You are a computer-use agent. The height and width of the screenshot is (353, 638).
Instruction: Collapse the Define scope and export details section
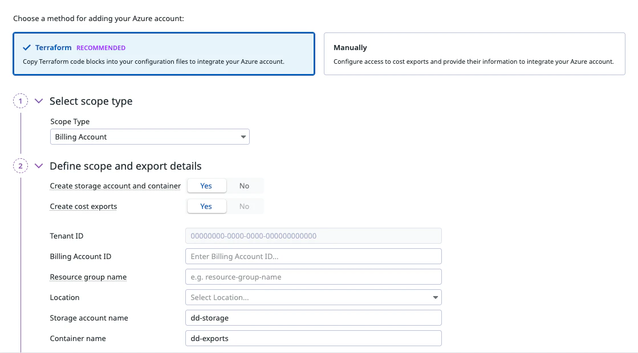[39, 166]
